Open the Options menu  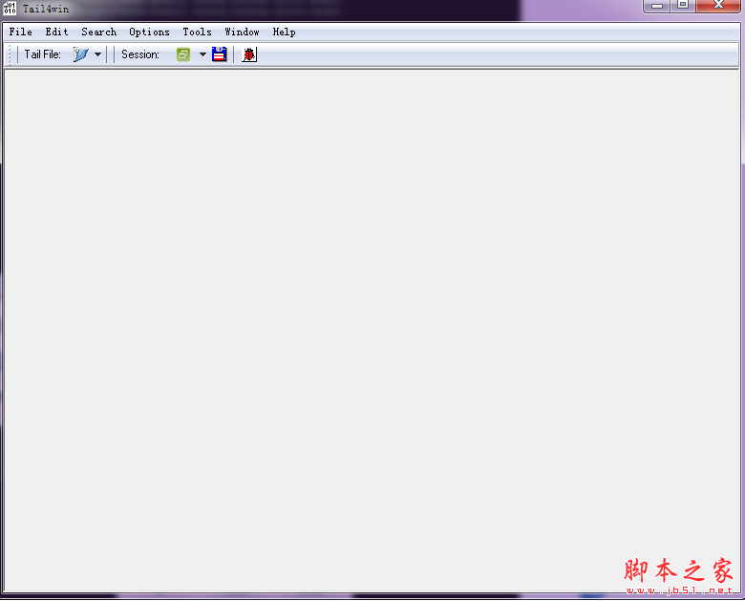point(149,32)
